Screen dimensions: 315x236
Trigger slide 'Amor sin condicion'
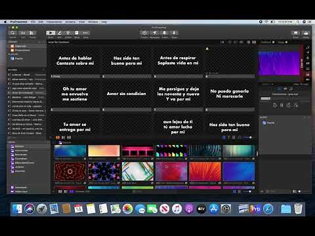click(x=127, y=94)
